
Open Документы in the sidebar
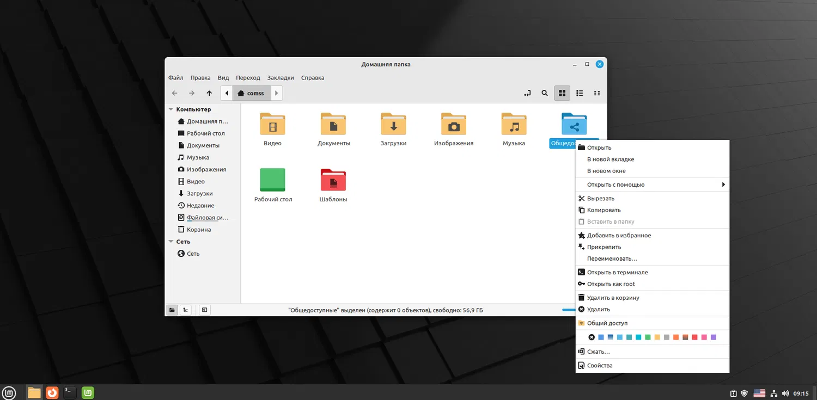pos(199,145)
